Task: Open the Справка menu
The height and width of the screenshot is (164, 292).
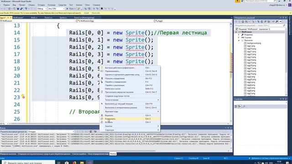Action: (x=96, y=5)
